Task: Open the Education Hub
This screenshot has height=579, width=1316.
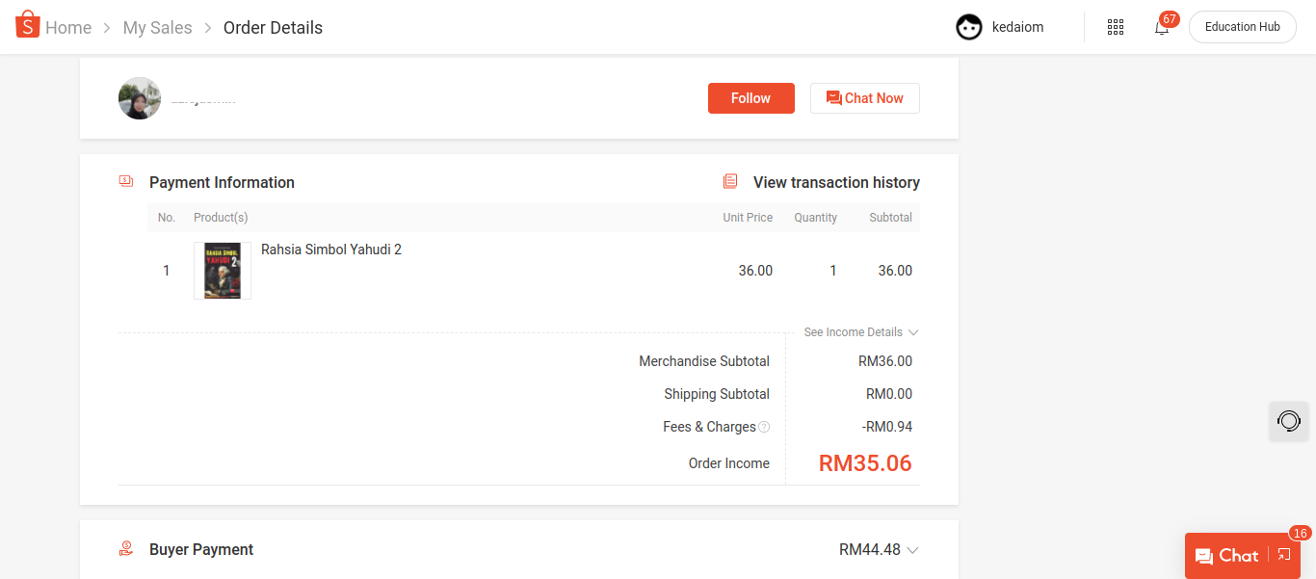Action: tap(1242, 27)
